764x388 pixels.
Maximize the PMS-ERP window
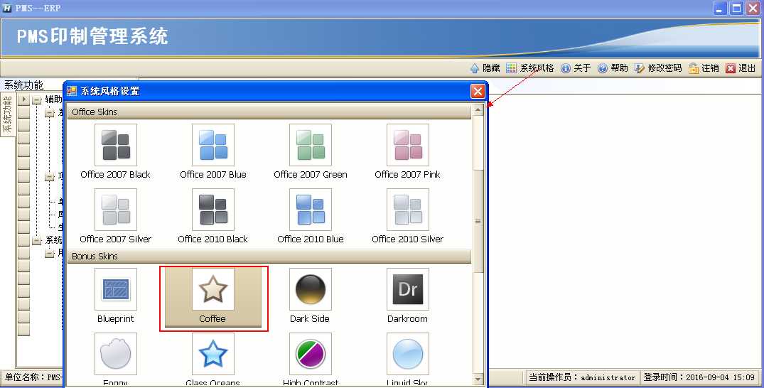[737, 8]
